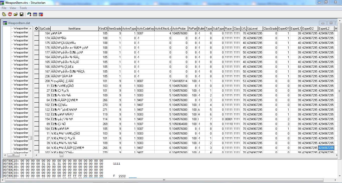Open the File menu

4,8
